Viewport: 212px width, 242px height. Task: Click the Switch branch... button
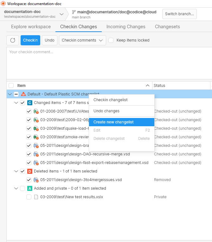pos(179,14)
